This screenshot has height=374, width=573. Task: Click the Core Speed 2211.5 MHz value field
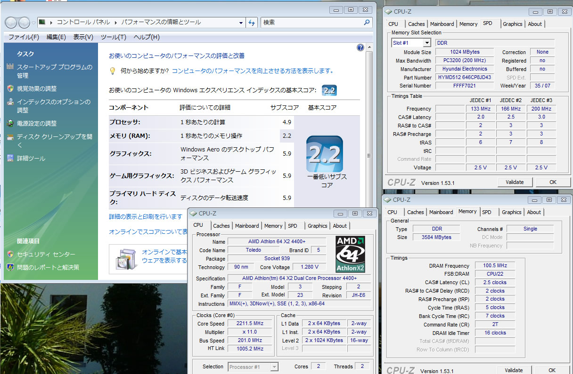(x=250, y=324)
